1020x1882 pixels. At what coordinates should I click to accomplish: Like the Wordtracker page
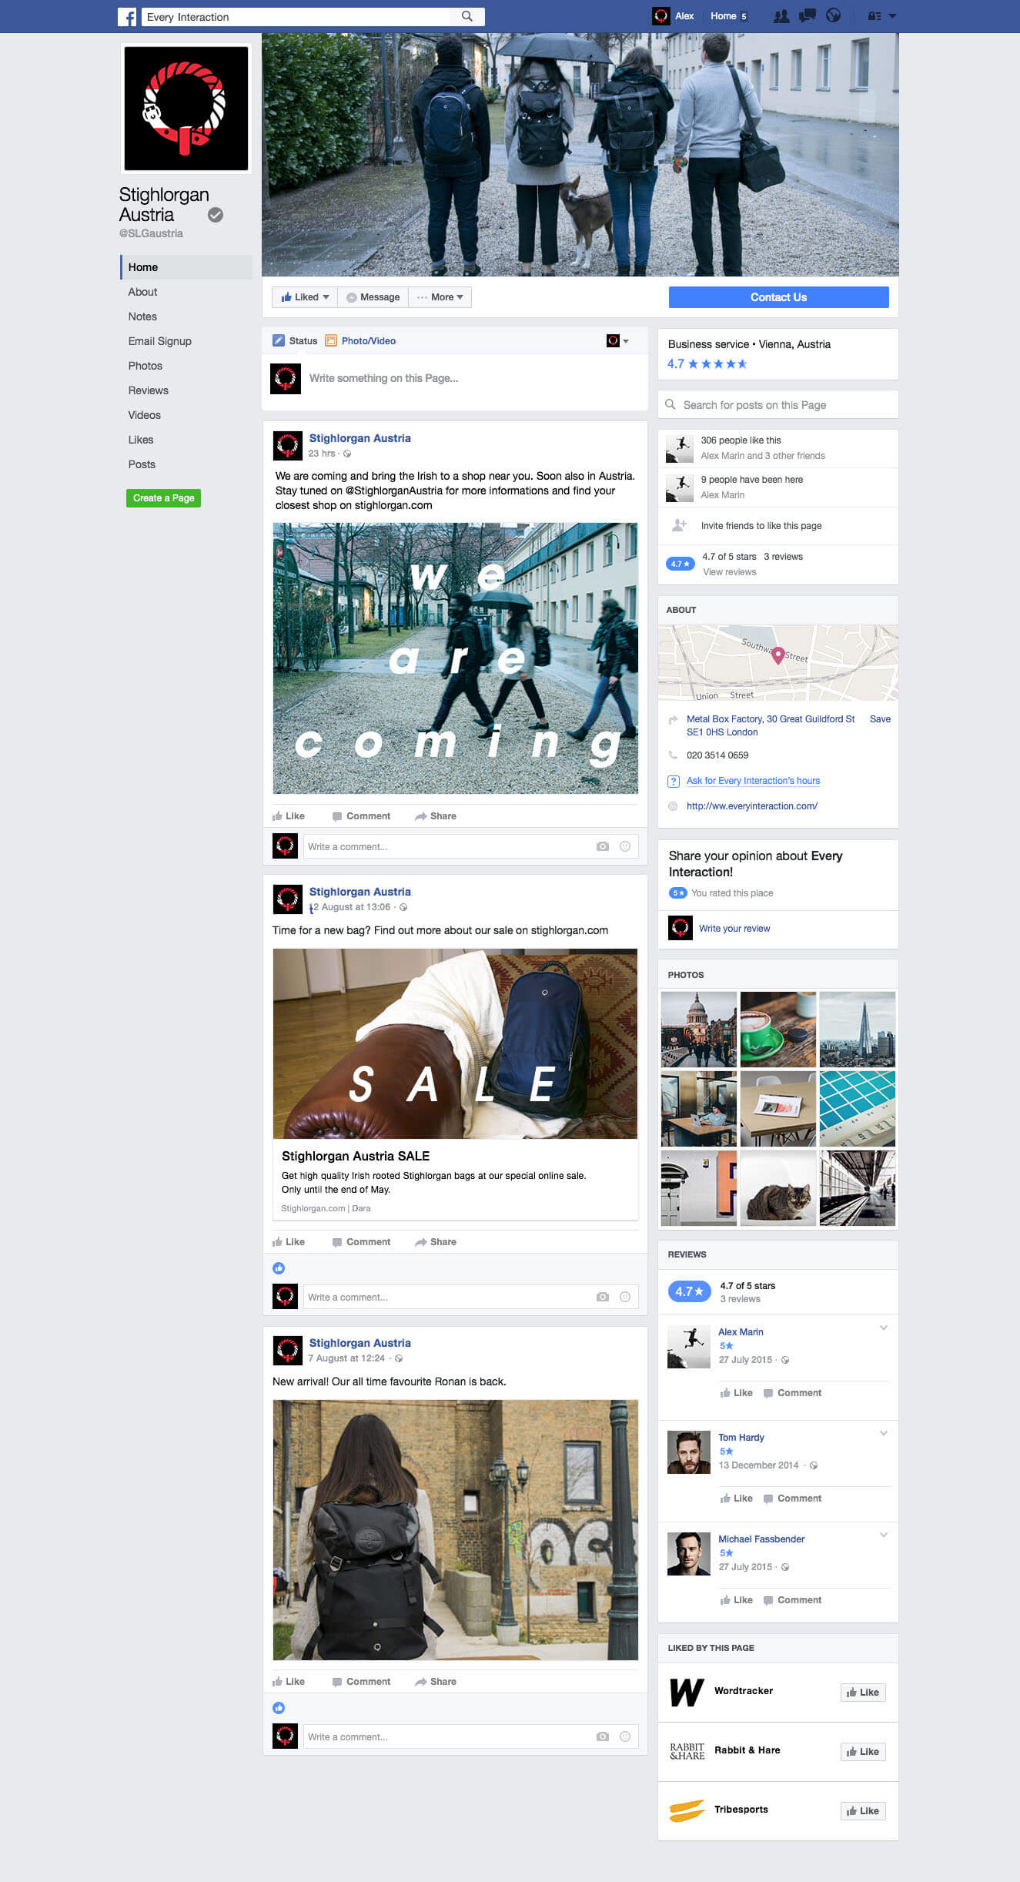click(863, 1693)
